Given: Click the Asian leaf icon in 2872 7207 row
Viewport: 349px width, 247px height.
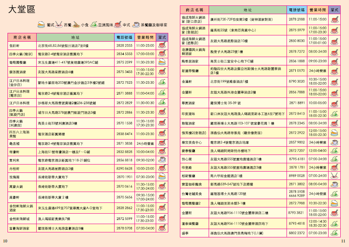Looking at the screenshot, I should pos(334,151).
